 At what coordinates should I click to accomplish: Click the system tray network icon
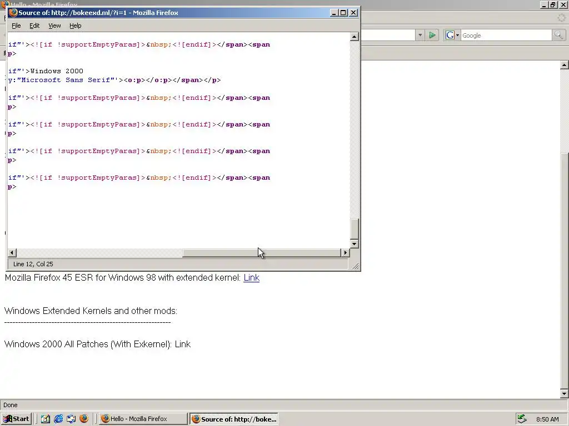tap(522, 419)
